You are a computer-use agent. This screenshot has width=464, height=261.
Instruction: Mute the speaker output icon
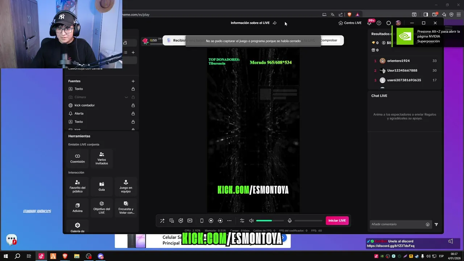click(x=251, y=220)
